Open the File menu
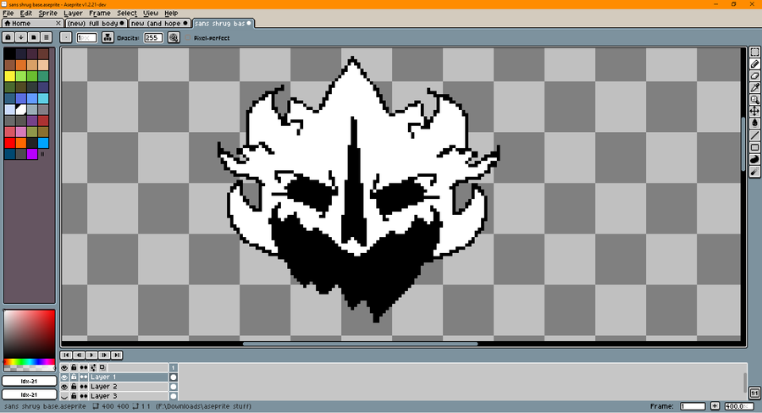762x413 pixels. click(x=8, y=14)
